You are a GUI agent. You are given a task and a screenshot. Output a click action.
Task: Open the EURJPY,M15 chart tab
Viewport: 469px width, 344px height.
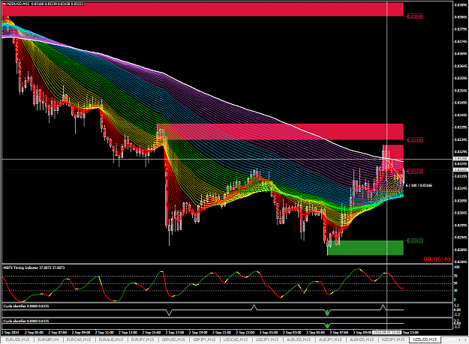click(143, 340)
